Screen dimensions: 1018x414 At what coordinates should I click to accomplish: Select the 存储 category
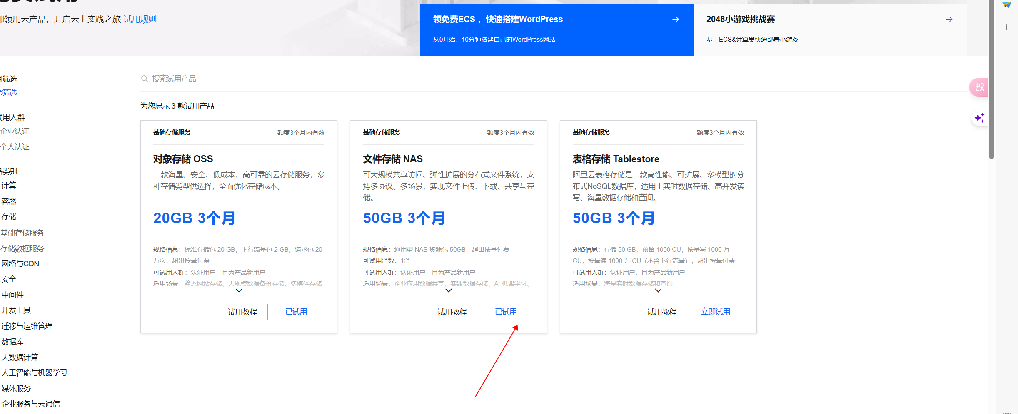[9, 217]
